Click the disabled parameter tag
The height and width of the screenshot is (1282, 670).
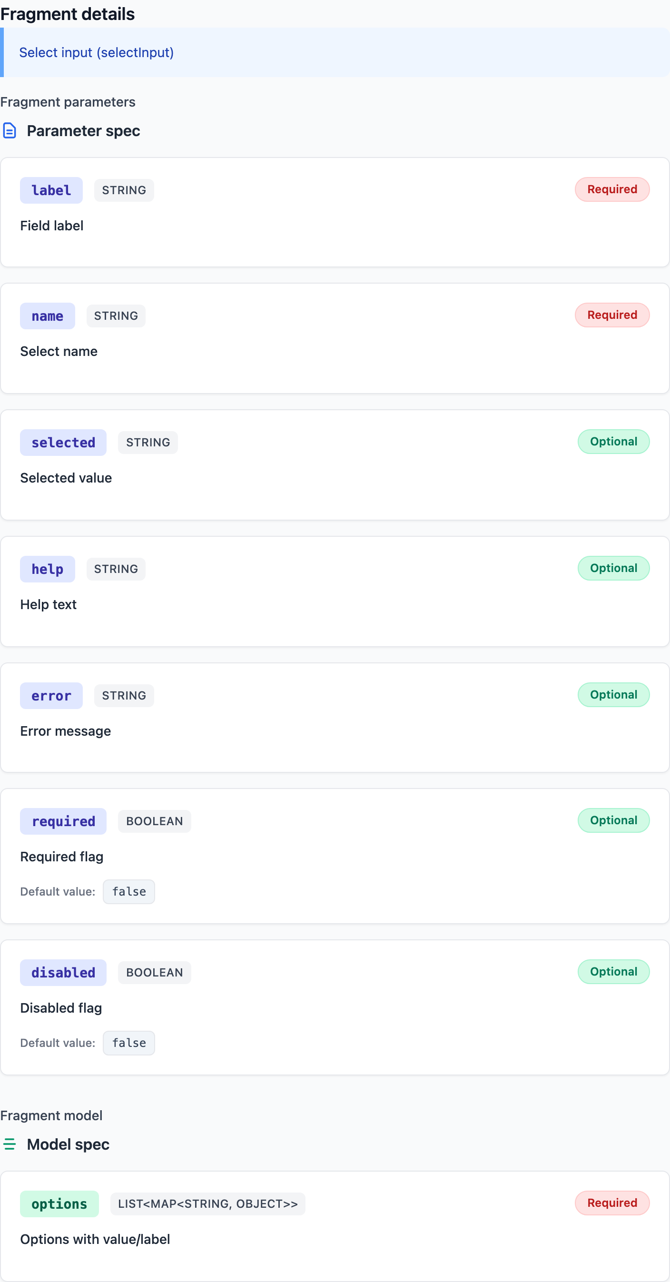tap(63, 973)
